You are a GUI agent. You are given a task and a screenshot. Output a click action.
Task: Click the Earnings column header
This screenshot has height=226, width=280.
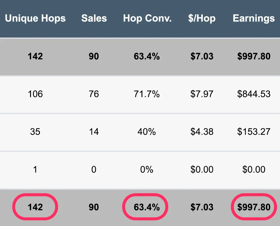tap(253, 18)
